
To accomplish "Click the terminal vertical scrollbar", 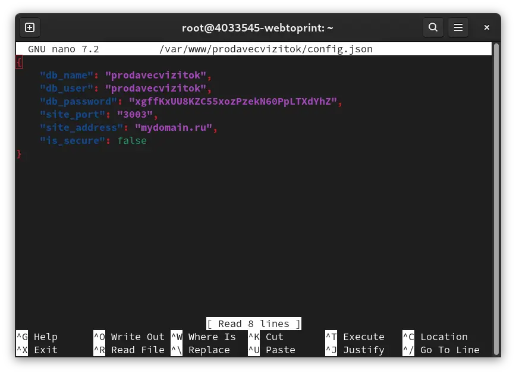I will pyautogui.click(x=496, y=199).
